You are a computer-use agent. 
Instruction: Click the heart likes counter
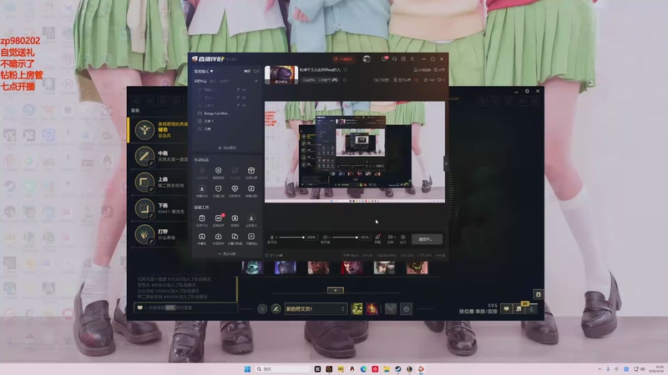(x=441, y=80)
